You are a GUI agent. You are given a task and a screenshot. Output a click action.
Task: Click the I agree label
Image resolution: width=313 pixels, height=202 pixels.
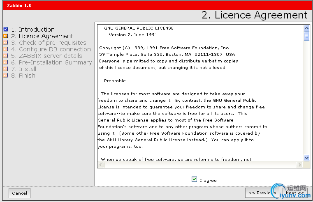[x=208, y=181]
